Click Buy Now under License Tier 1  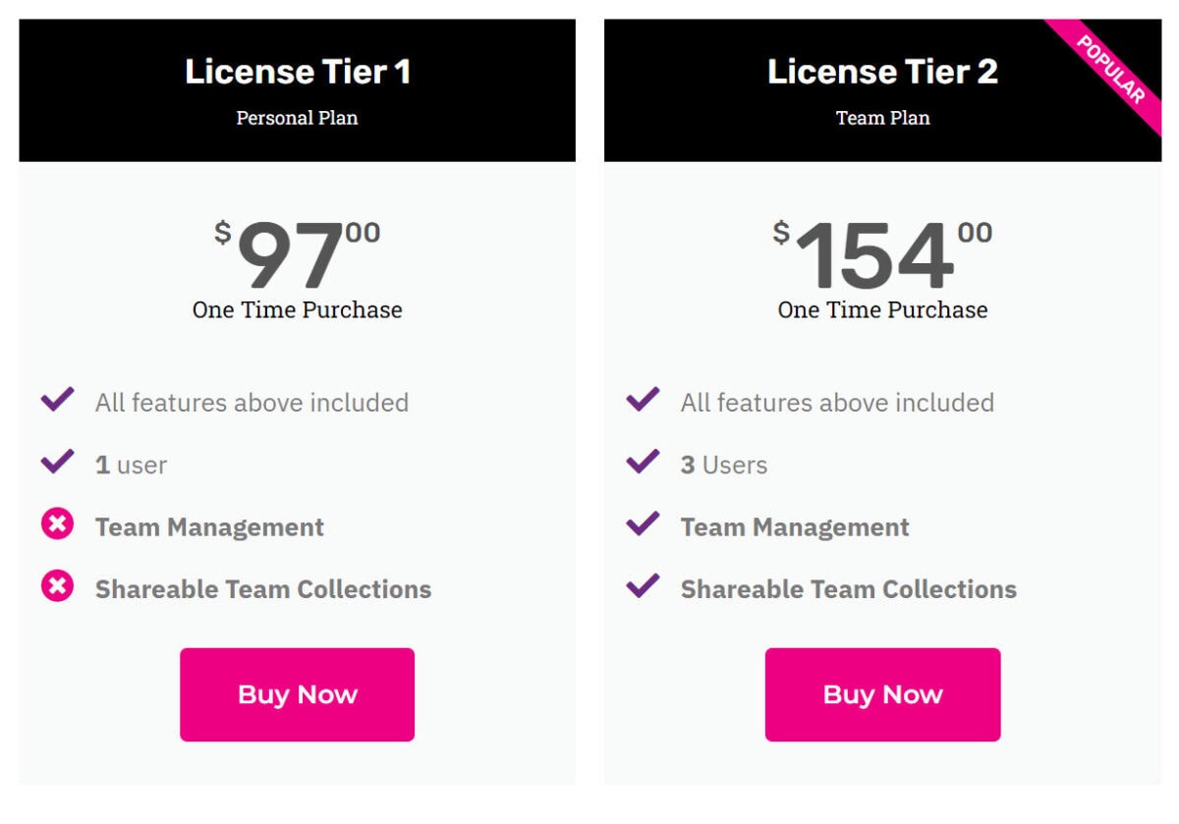tap(297, 693)
